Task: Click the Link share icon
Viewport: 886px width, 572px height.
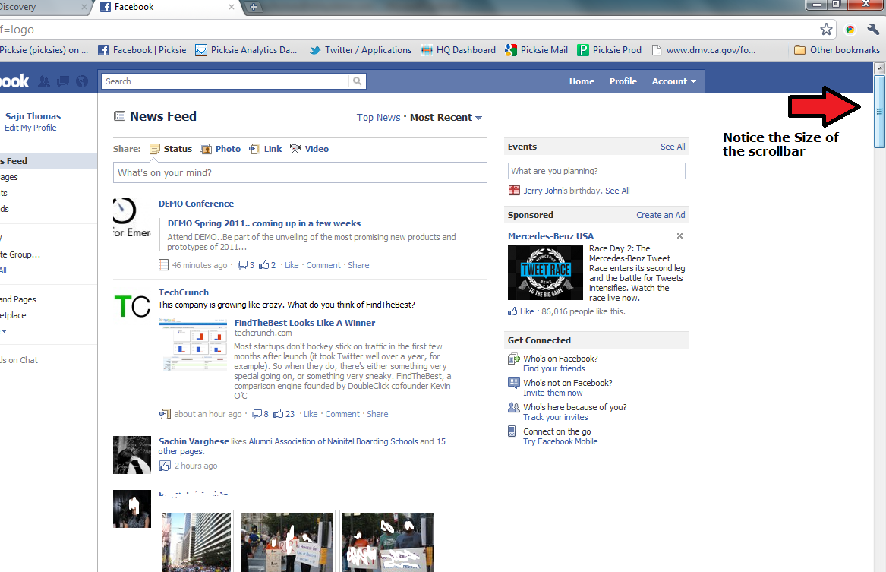Action: [255, 149]
